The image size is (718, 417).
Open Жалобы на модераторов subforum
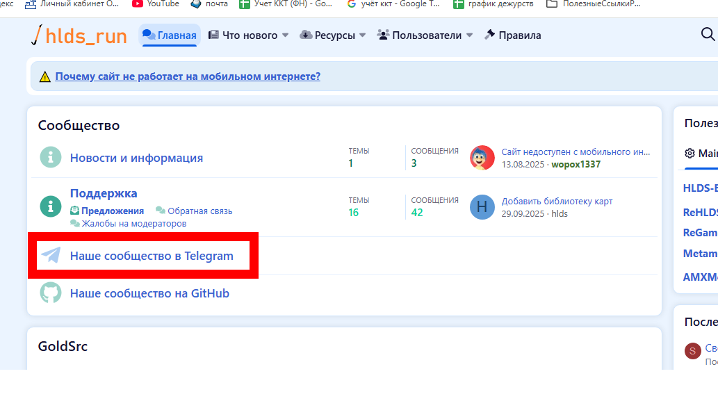[133, 223]
